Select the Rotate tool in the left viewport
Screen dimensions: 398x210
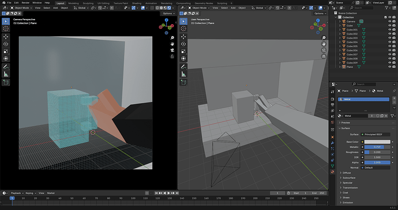pos(6,44)
